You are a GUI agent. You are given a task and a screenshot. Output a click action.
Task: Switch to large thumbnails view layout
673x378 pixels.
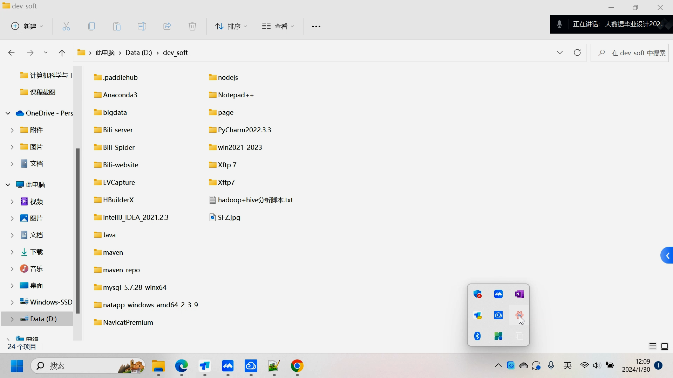pos(665,346)
